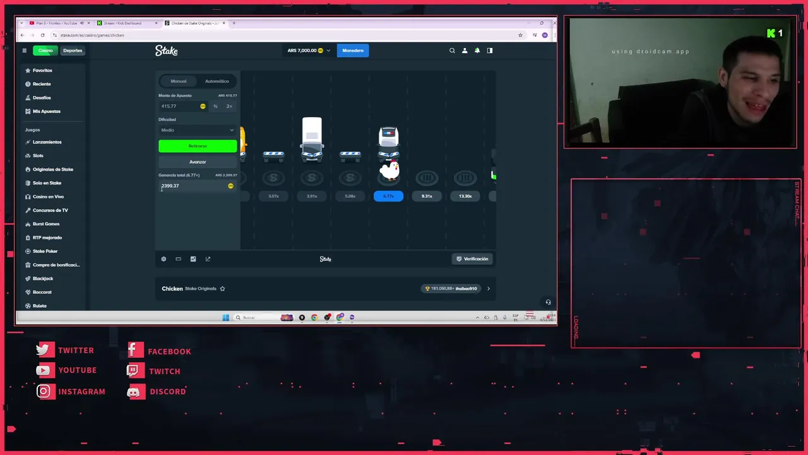The width and height of the screenshot is (808, 455).
Task: Click the ARS coin in bet amount field
Action: coord(203,106)
